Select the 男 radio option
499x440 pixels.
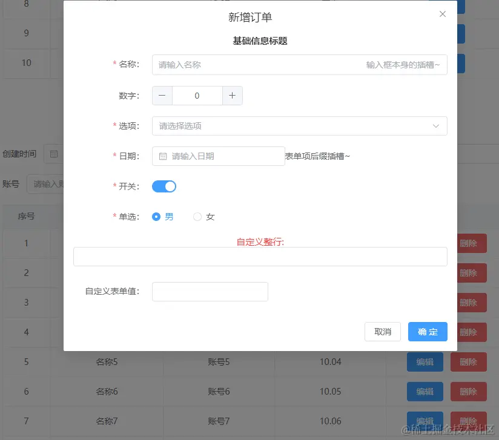(156, 216)
